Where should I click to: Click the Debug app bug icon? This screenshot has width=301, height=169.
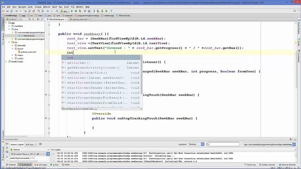76,11
